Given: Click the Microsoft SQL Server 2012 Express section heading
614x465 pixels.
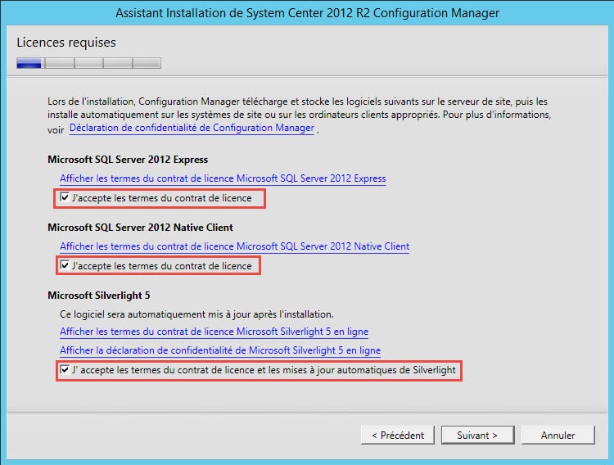Looking at the screenshot, I should (128, 160).
